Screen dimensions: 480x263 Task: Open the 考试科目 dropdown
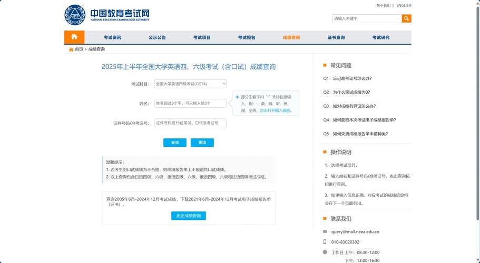[x=190, y=84]
